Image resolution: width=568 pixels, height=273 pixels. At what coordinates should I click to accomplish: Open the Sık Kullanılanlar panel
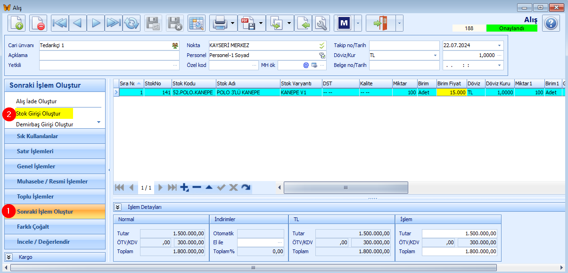point(55,136)
